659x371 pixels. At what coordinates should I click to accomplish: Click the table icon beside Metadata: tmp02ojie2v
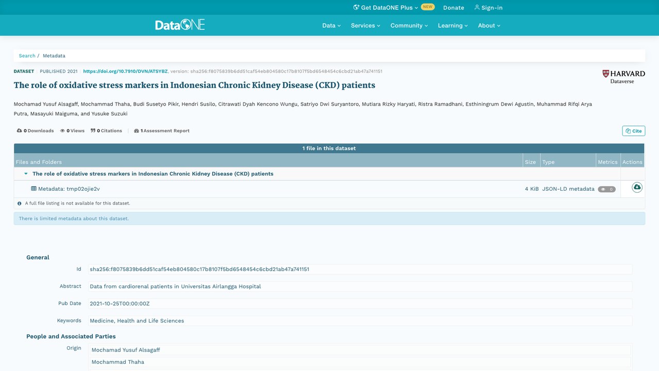[x=34, y=189]
